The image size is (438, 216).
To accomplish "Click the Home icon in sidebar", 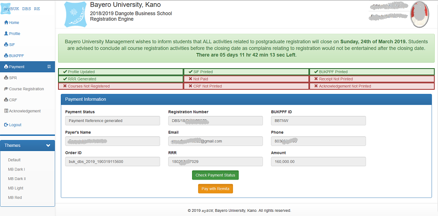I will (x=6, y=23).
